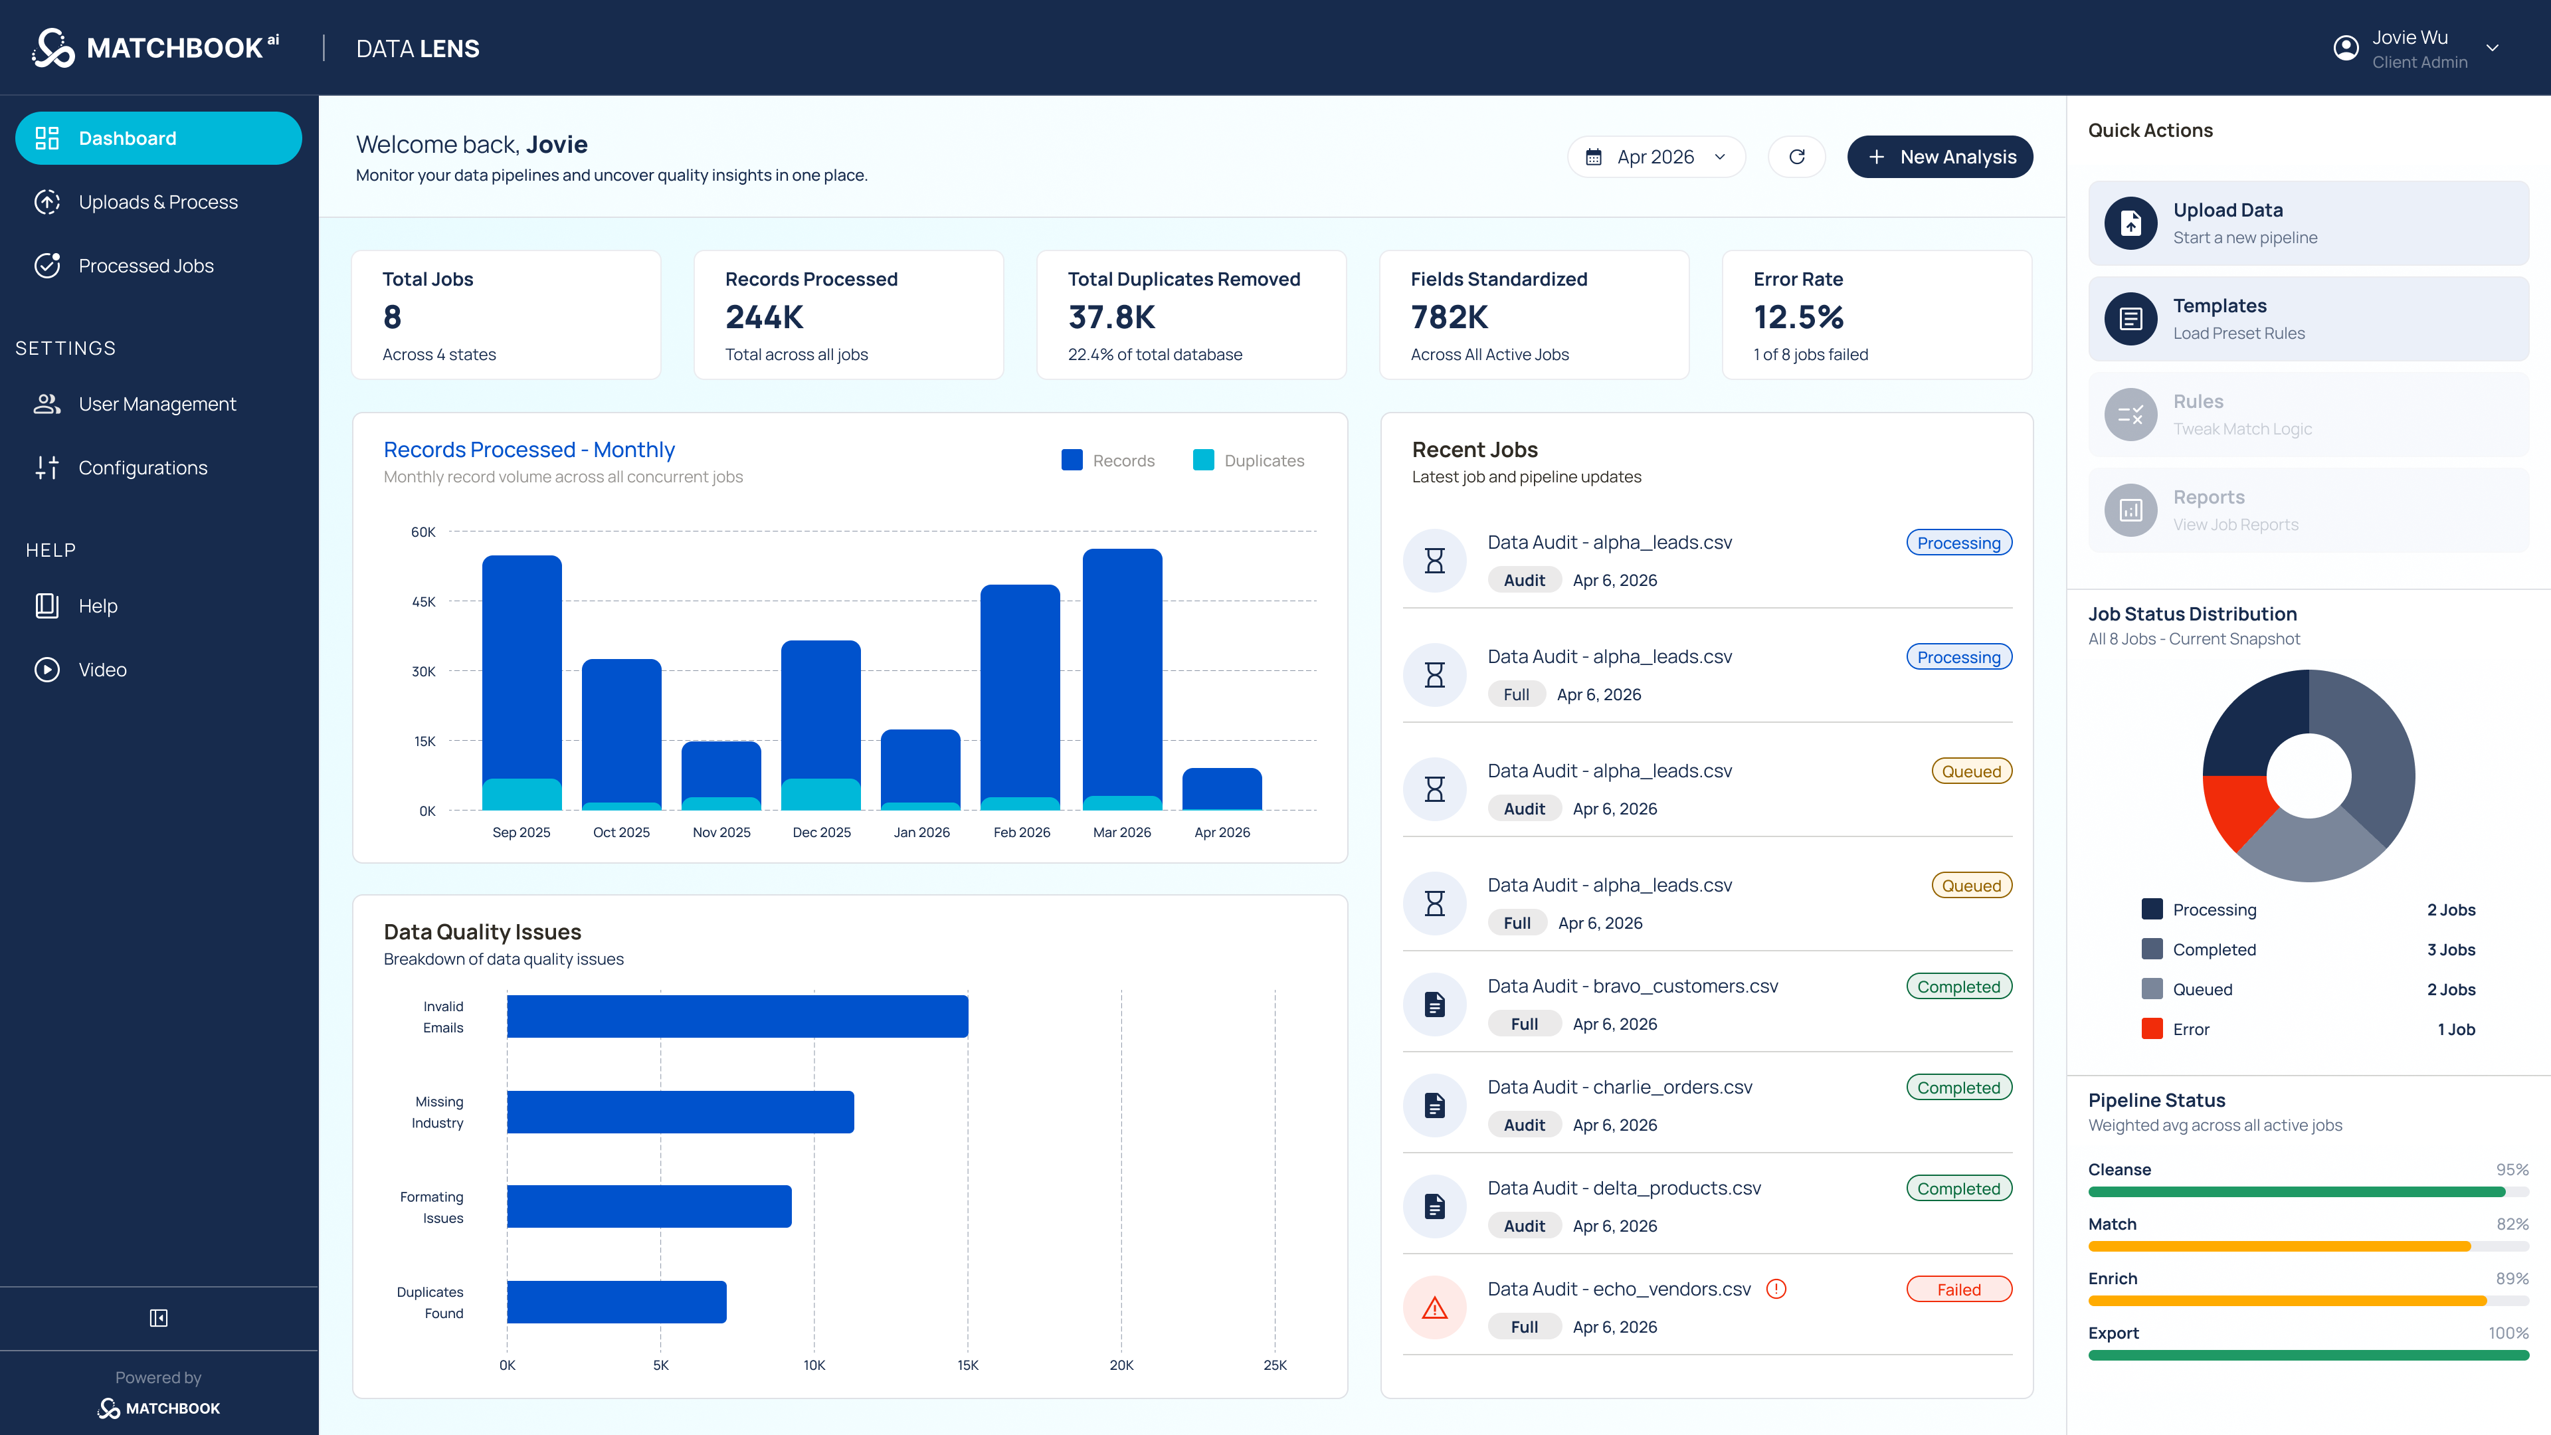
Task: Click the Upload Data quick action
Action: click(2309, 223)
